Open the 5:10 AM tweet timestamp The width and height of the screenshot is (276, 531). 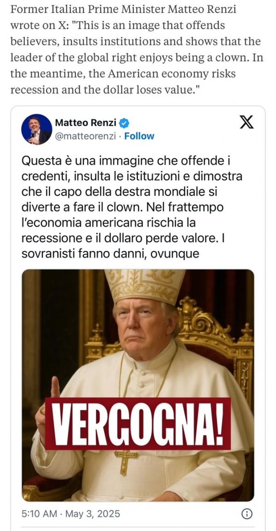coord(39,513)
